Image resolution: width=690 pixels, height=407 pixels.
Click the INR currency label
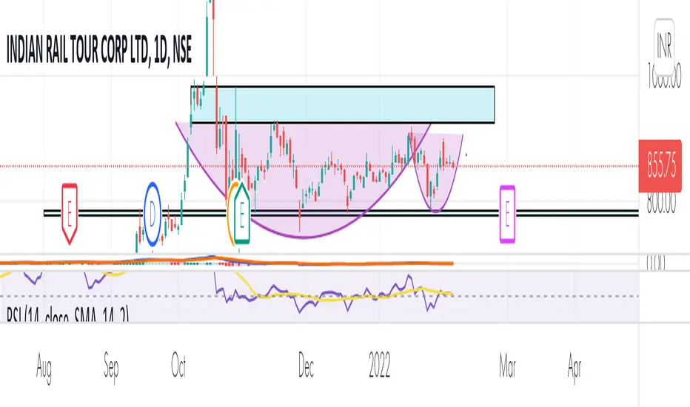(x=664, y=45)
